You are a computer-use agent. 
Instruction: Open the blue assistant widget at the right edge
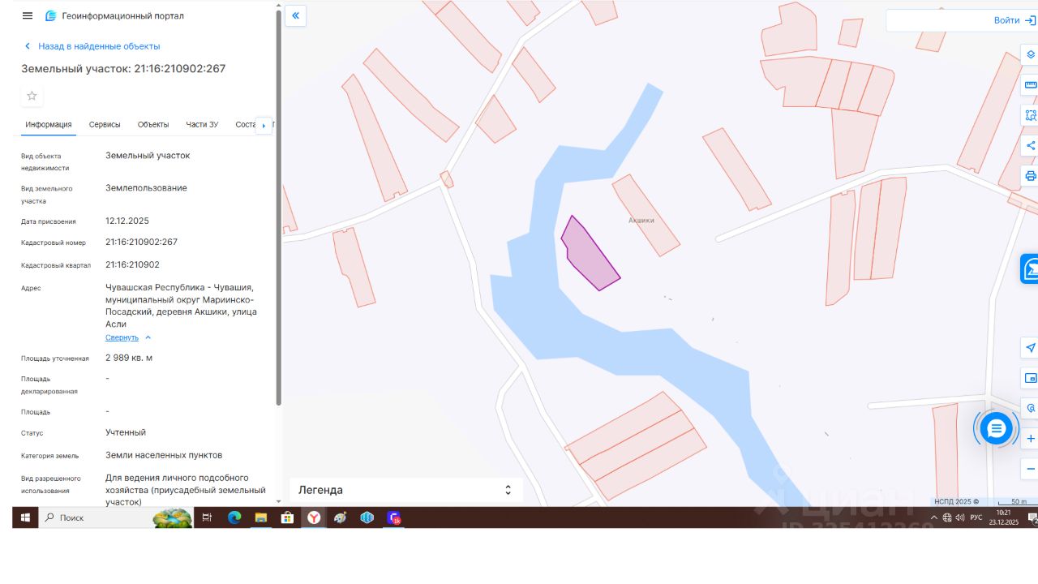coord(1029,268)
